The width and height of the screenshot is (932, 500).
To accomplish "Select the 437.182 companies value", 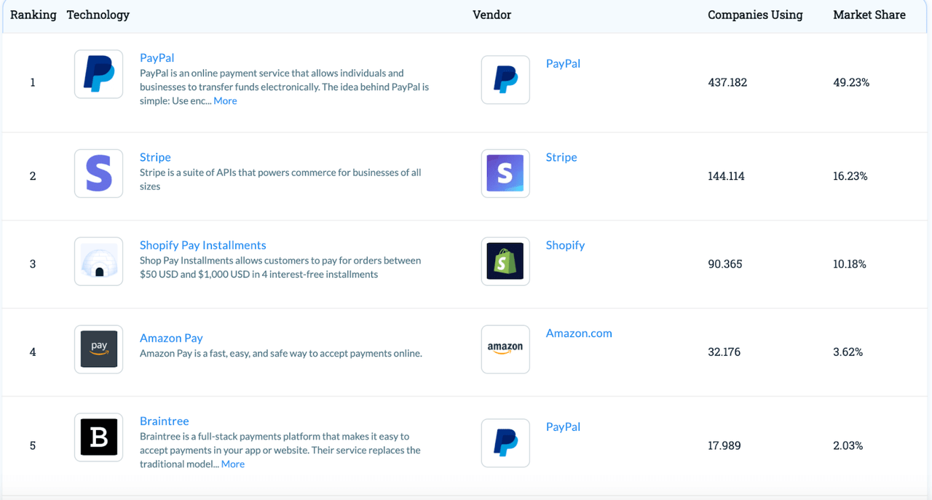I will point(727,82).
